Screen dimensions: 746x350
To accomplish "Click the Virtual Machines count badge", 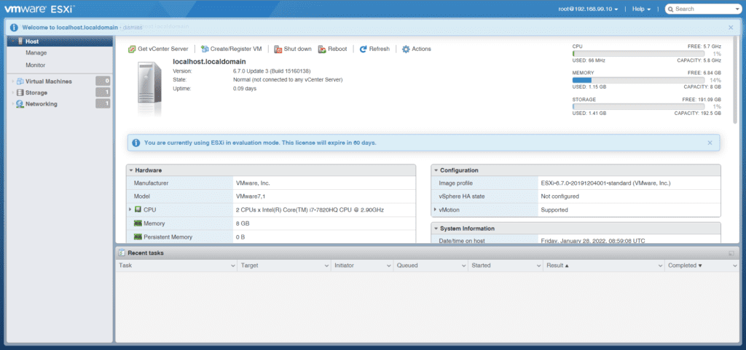I will [x=103, y=81].
